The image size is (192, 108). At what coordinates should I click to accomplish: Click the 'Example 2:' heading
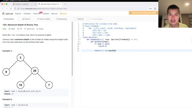(7, 99)
